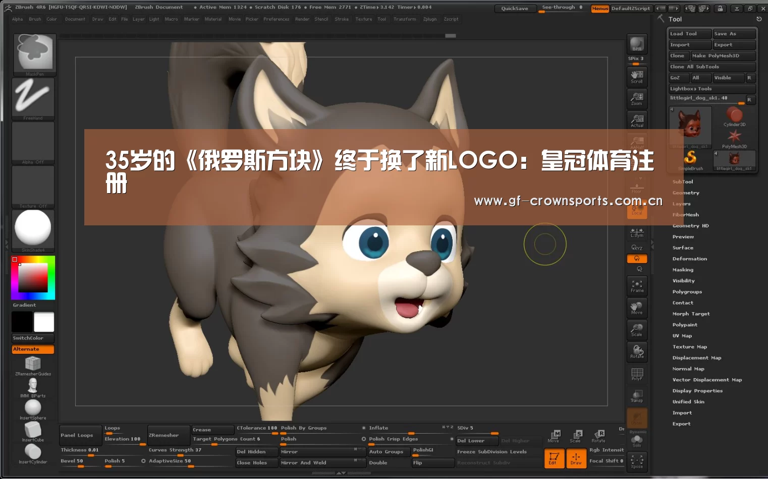The image size is (768, 479).
Task: Open the Brush menu
Action: 35,19
